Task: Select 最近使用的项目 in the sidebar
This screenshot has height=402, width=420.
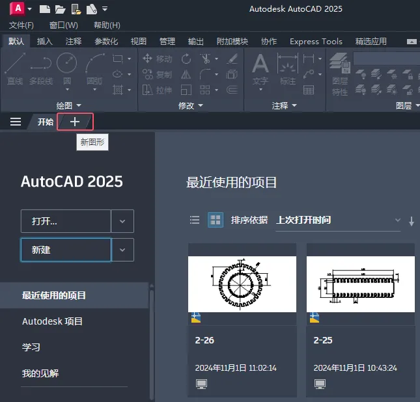Action: pyautogui.click(x=74, y=295)
